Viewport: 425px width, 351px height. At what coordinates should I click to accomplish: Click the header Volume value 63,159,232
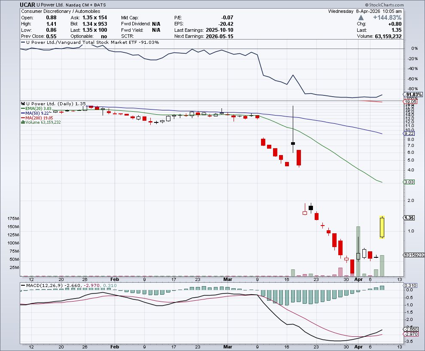[388, 37]
